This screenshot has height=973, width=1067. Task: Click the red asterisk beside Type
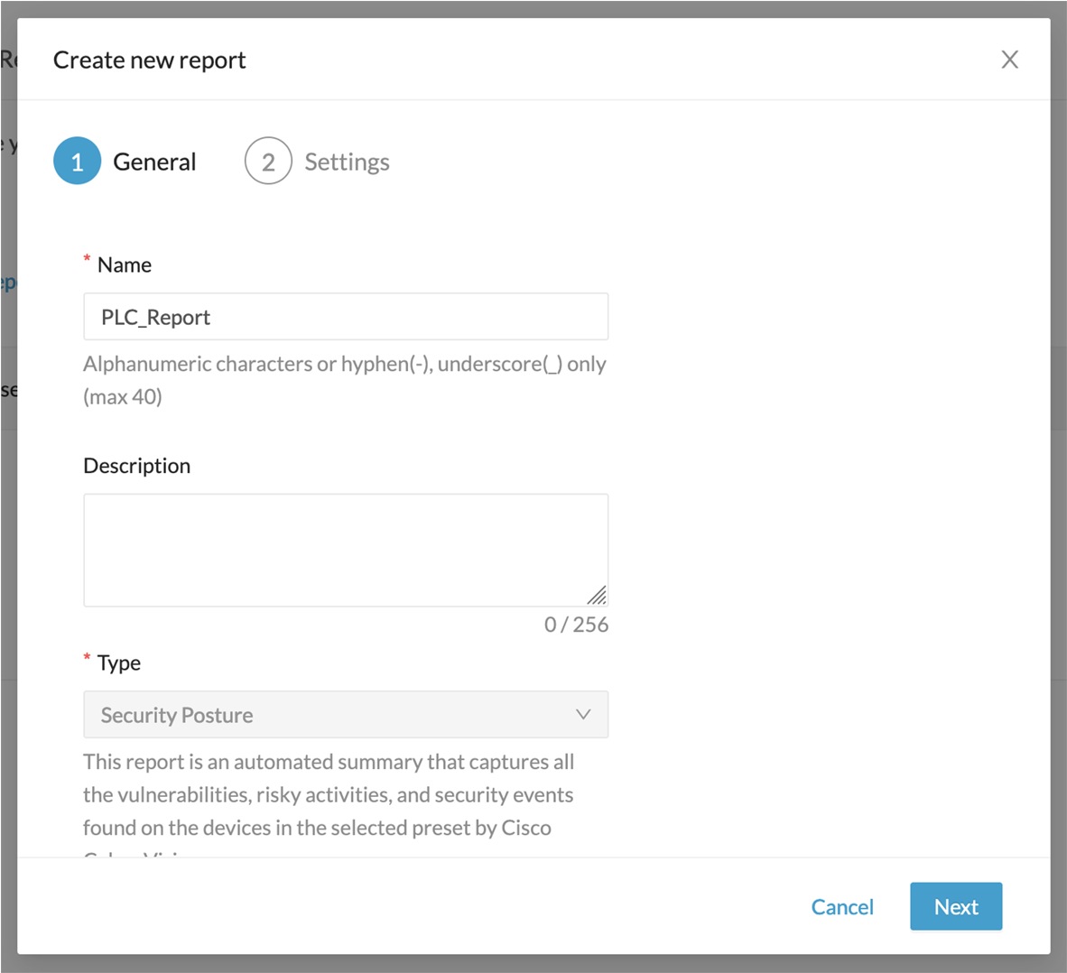(x=86, y=658)
